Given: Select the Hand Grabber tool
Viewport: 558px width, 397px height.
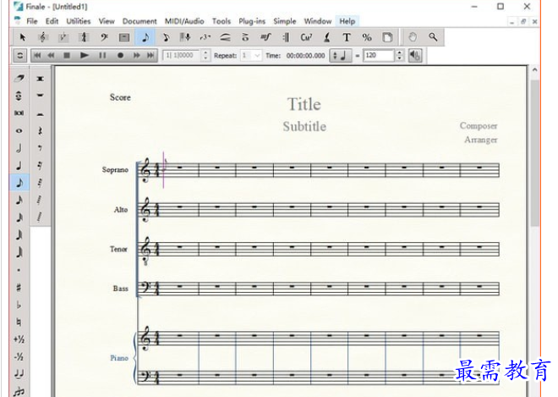Looking at the screenshot, I should click(413, 37).
